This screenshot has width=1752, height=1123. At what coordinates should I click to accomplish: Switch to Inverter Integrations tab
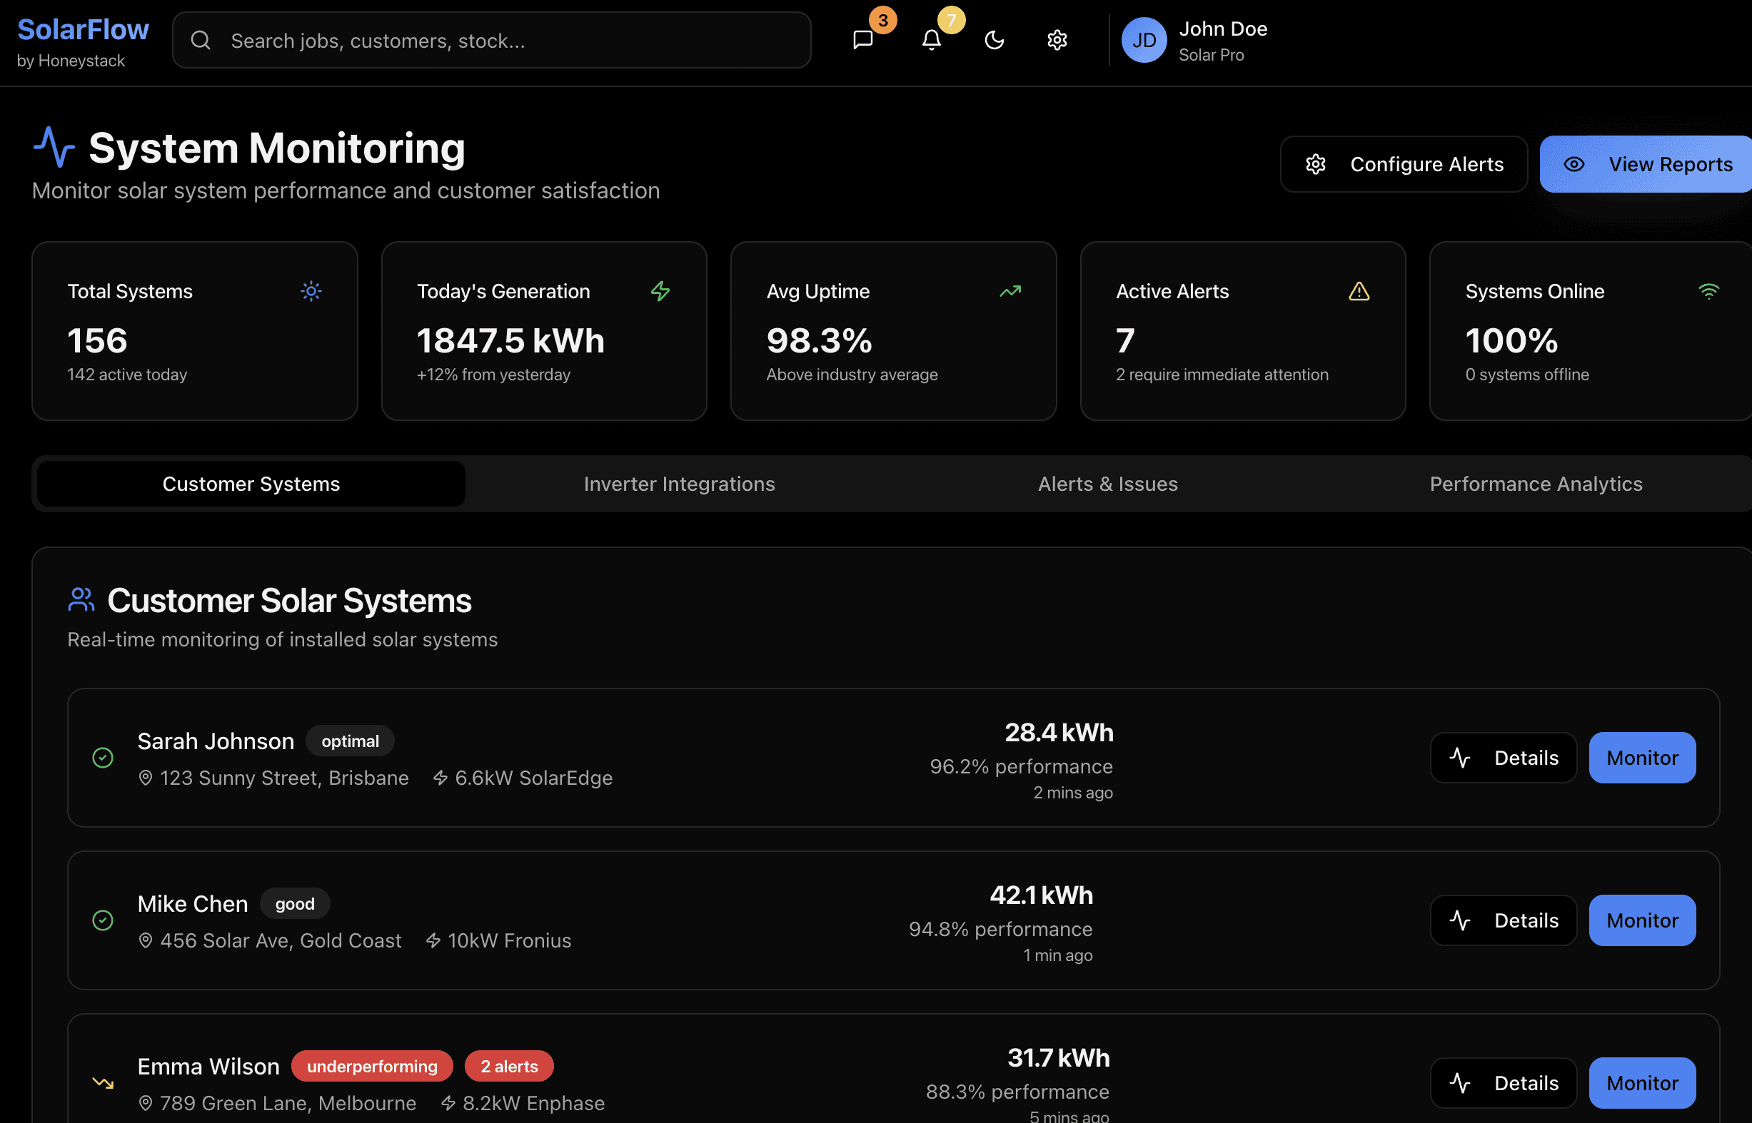tap(679, 484)
